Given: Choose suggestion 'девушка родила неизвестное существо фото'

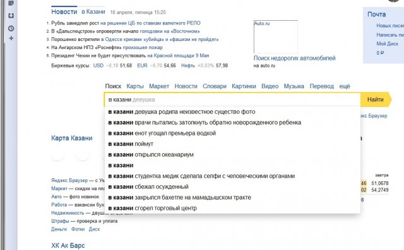Looking at the screenshot, I should tap(232, 112).
